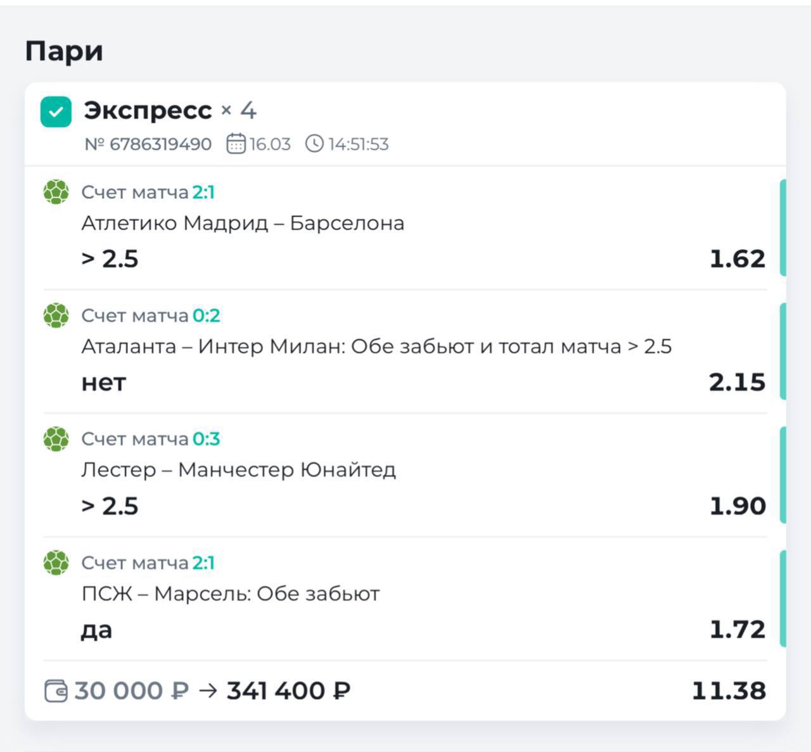Click the 1.90 odds value
This screenshot has height=752, width=811.
coord(738,506)
